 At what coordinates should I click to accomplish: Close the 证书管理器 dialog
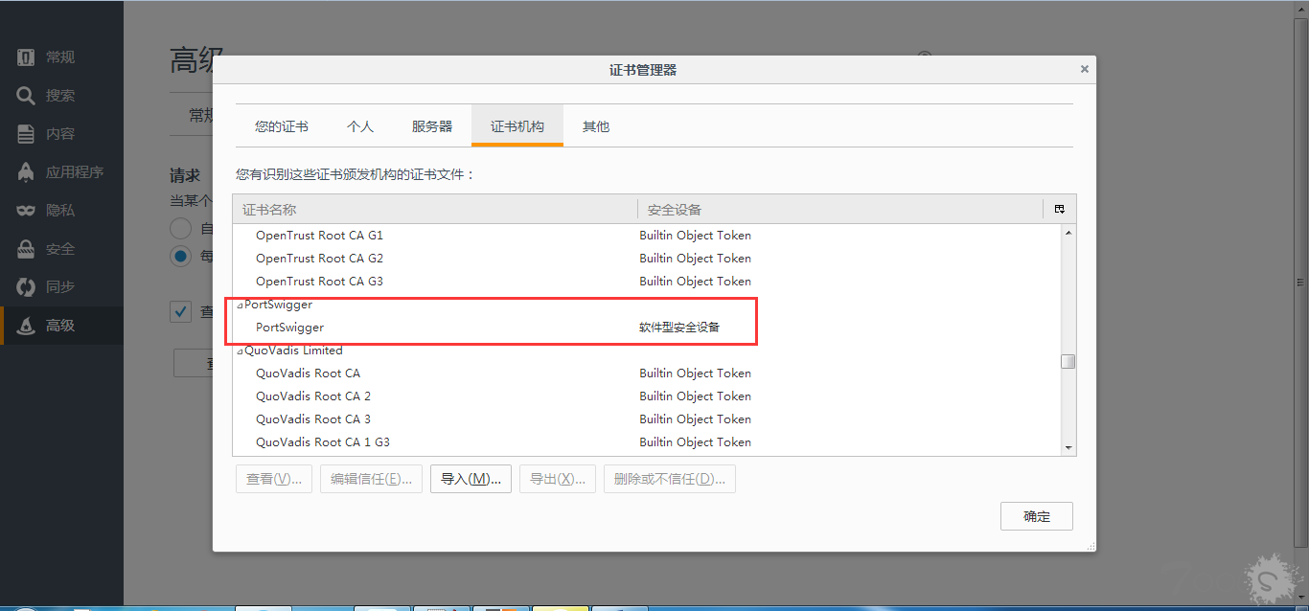pyautogui.click(x=1085, y=69)
